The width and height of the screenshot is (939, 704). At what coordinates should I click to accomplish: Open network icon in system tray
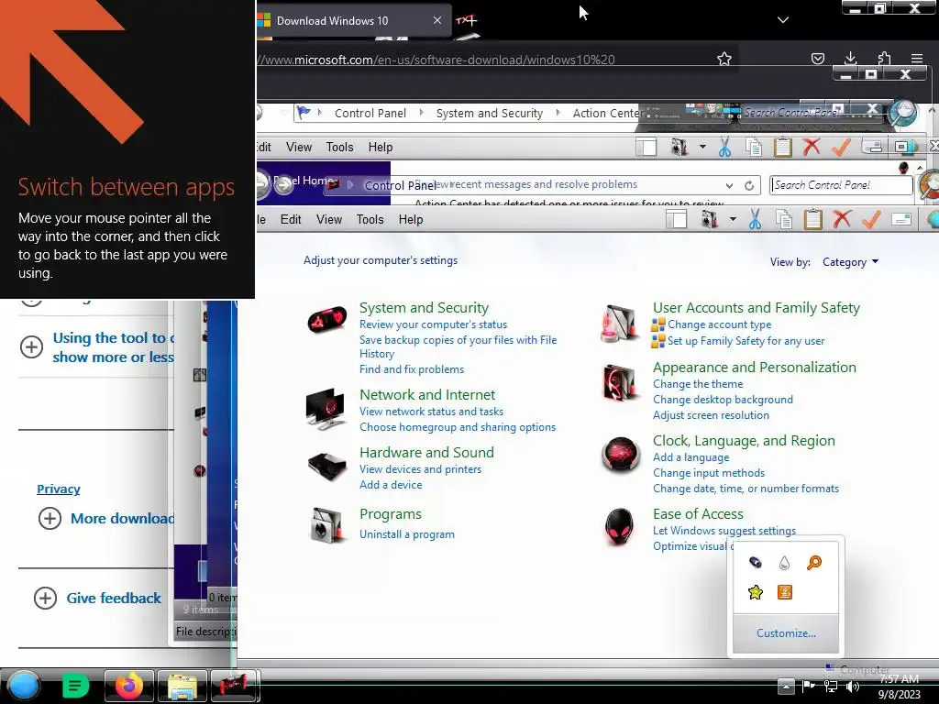[831, 687]
